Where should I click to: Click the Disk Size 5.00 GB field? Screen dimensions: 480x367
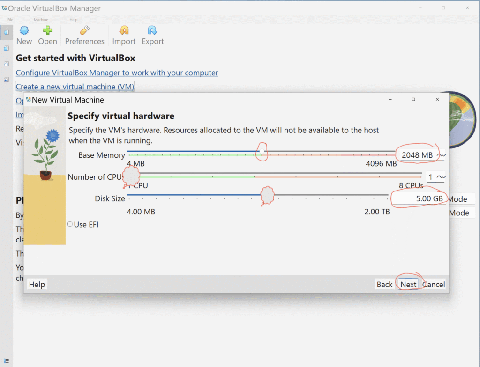[418, 198]
